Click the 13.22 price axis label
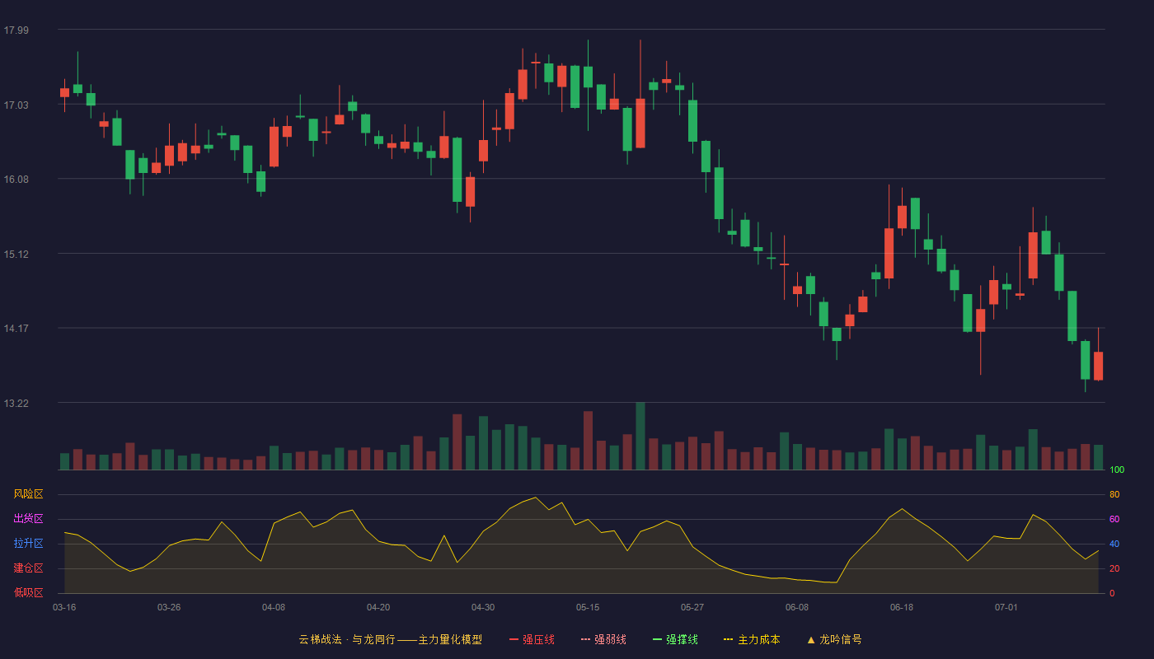 point(16,404)
